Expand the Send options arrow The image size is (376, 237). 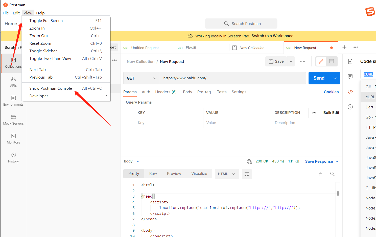335,78
